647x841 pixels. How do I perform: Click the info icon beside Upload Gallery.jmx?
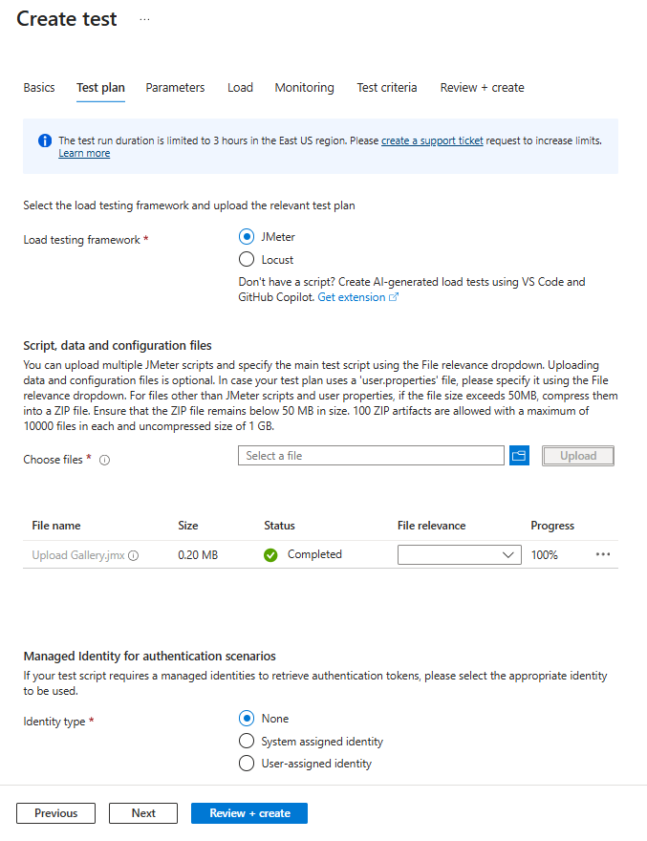coord(134,555)
